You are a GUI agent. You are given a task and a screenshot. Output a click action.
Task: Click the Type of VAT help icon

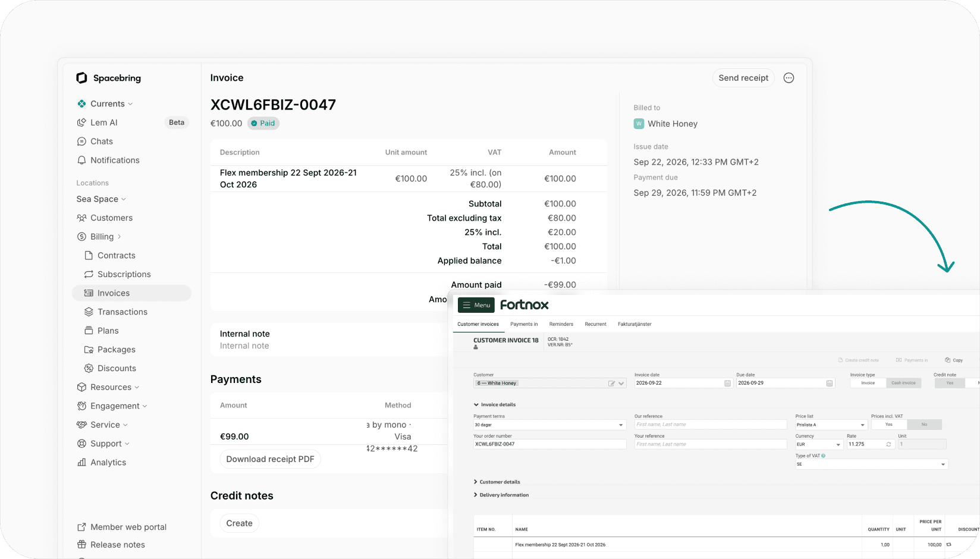tap(824, 456)
